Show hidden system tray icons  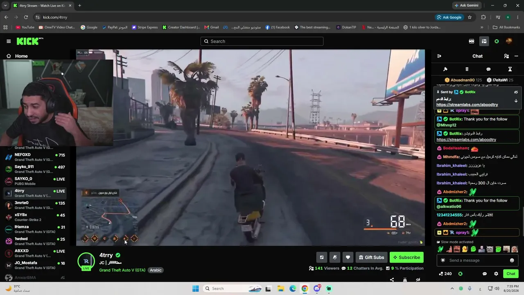pyautogui.click(x=452, y=288)
